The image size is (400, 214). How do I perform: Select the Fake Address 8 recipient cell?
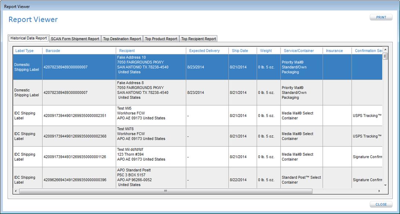[x=151, y=93]
